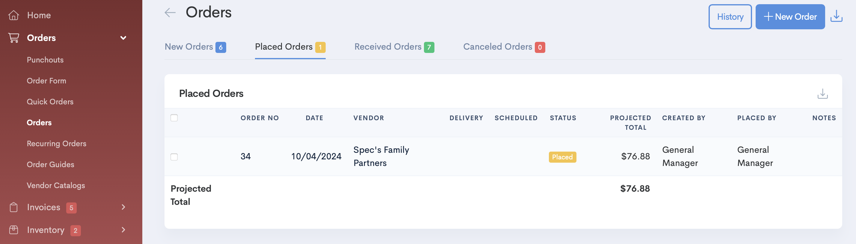Check the checkbox for order number 34
Image resolution: width=856 pixels, height=244 pixels.
coord(174,157)
